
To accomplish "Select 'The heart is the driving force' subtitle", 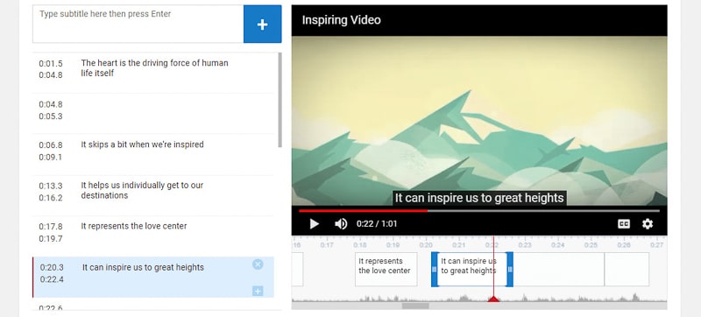I will pyautogui.click(x=153, y=73).
